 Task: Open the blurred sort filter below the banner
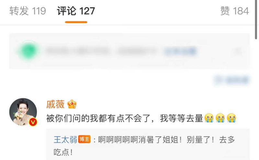[x=231, y=80]
